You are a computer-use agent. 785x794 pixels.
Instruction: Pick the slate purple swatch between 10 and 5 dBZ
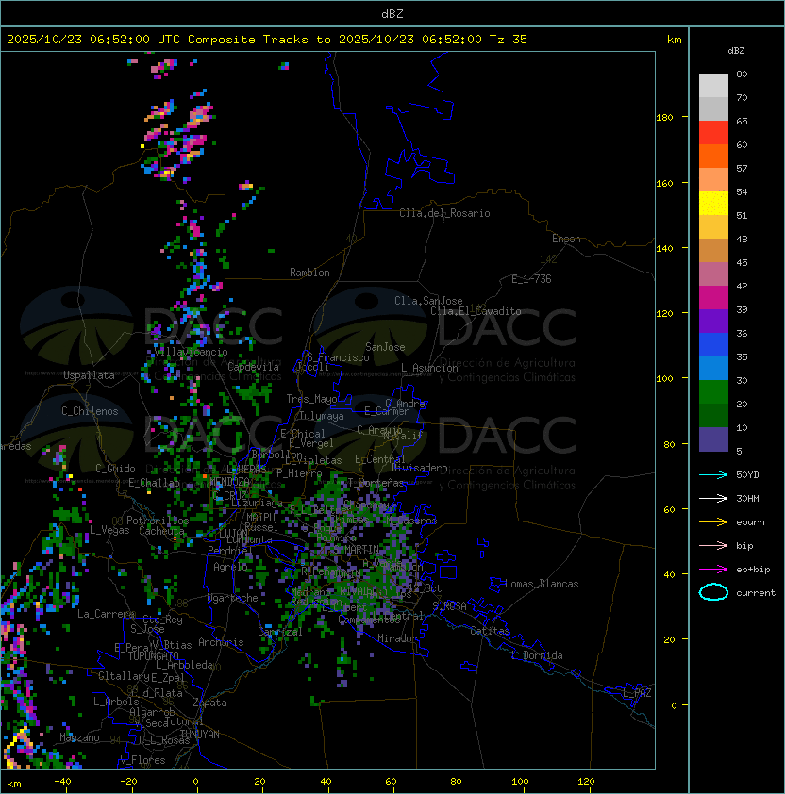713,439
